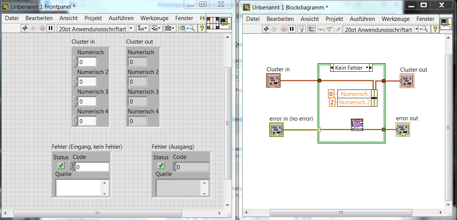457x220 pixels.
Task: Run the VI from Blockdiagramm toolbar
Action: (267, 29)
